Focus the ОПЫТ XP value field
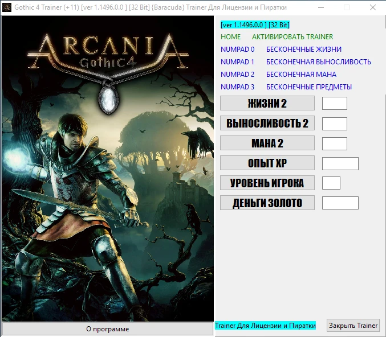Viewport: 386px width, 337px height. 340,163
